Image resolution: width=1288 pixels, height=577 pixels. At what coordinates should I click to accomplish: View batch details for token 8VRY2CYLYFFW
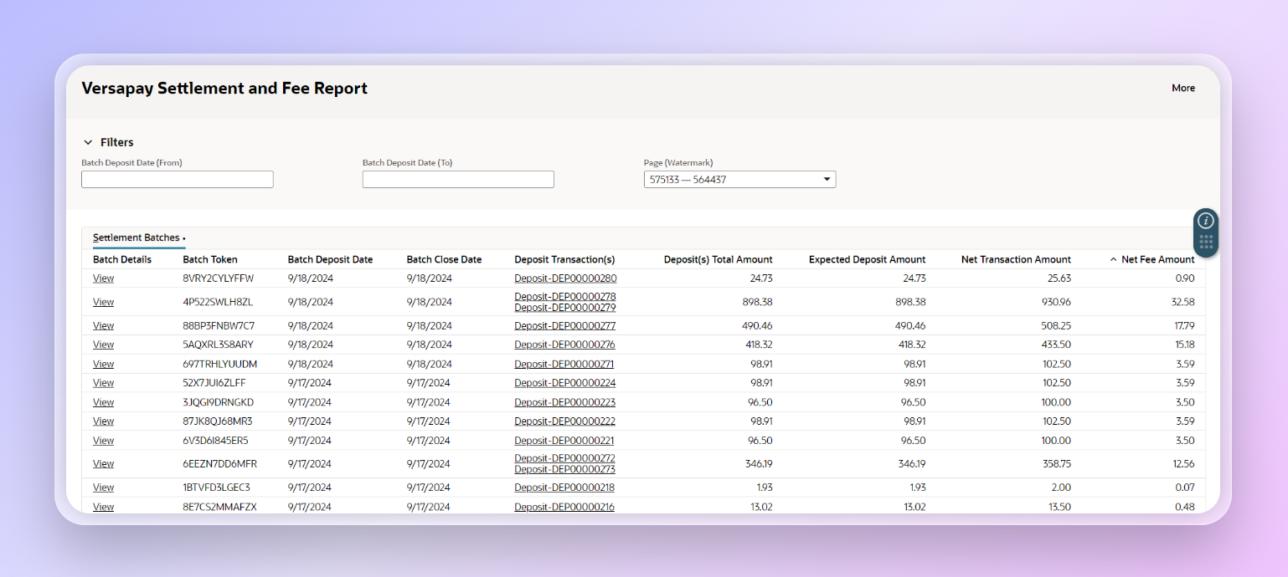pos(103,278)
